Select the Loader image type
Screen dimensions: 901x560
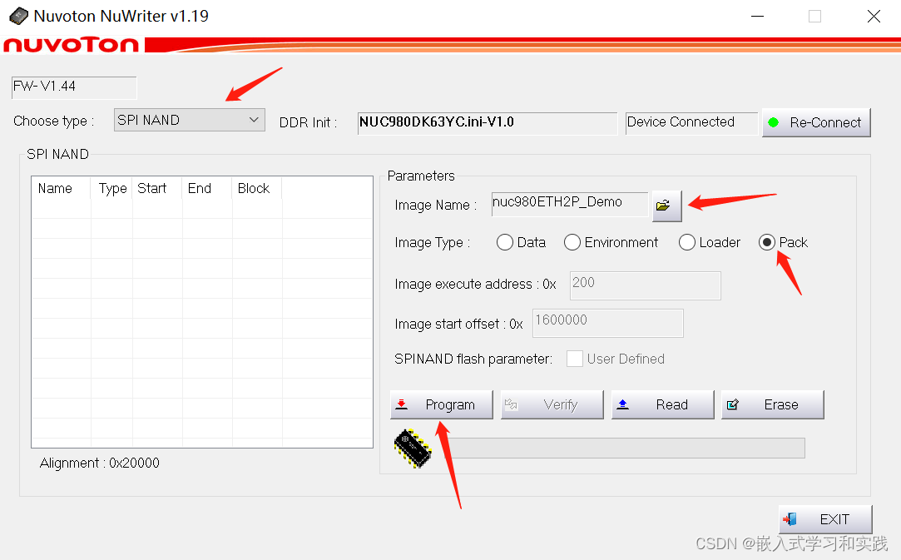(x=686, y=242)
